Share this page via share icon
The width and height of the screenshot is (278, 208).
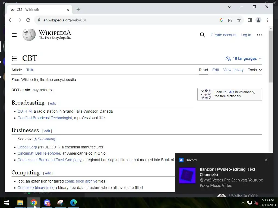tap(230, 20)
